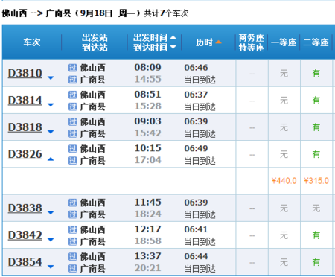The height and width of the screenshot is (277, 335).
Task: Click the 商务座 特等座 column header
Action: tap(252, 42)
